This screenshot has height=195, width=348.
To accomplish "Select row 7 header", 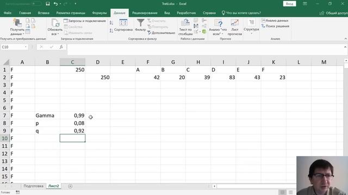I will click(4, 115).
